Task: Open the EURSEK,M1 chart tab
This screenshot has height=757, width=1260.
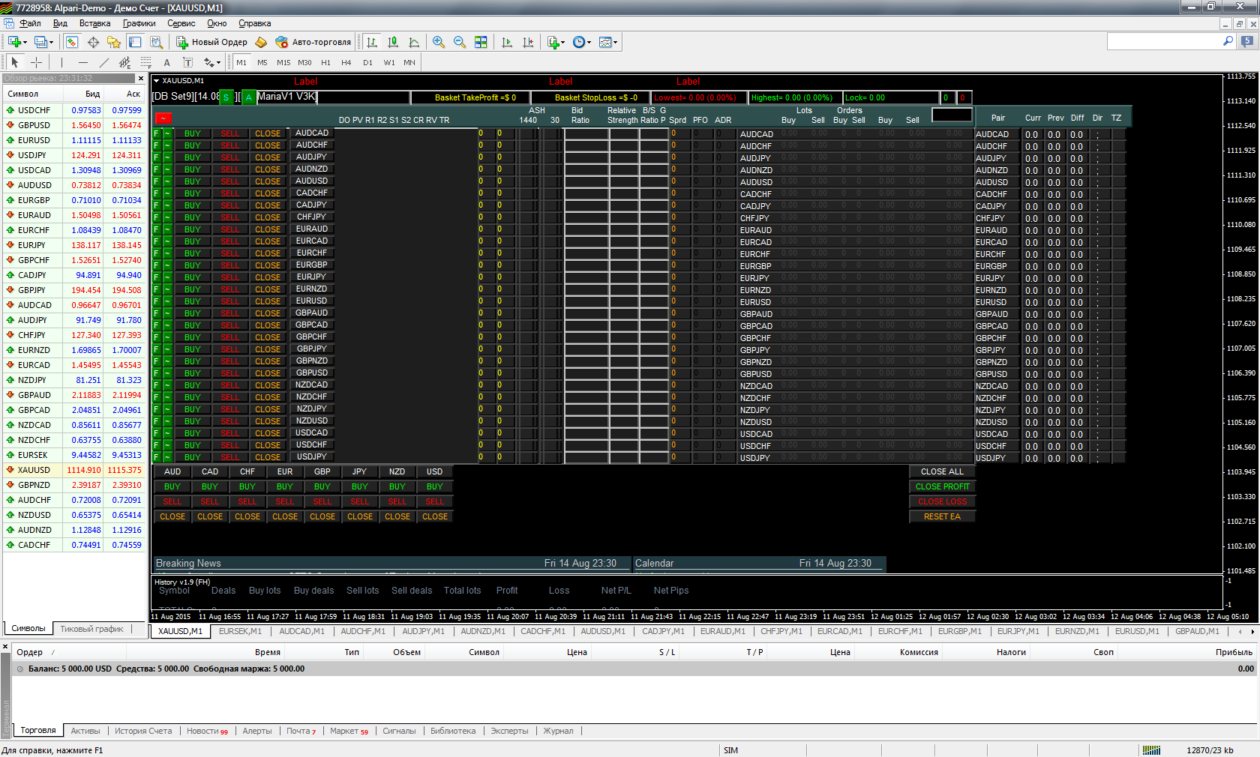Action: tap(240, 631)
